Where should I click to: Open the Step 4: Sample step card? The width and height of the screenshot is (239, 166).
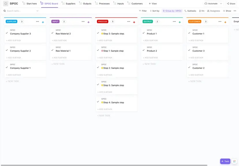(116, 104)
